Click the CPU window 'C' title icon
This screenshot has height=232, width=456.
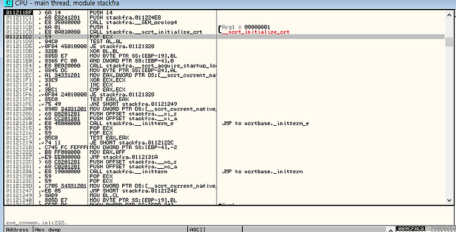9,4
